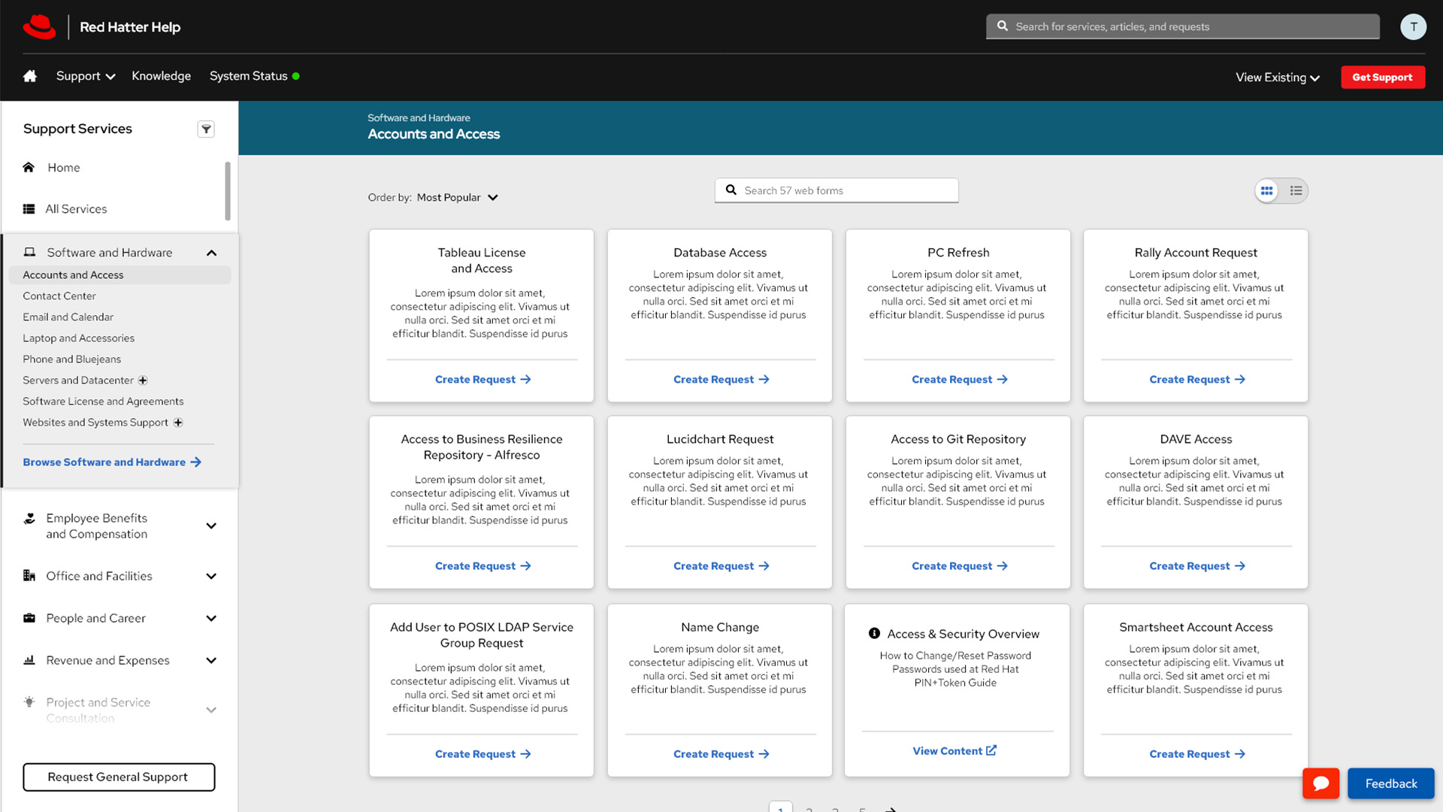The image size is (1443, 812).
Task: Click Request General Support button
Action: 118,777
